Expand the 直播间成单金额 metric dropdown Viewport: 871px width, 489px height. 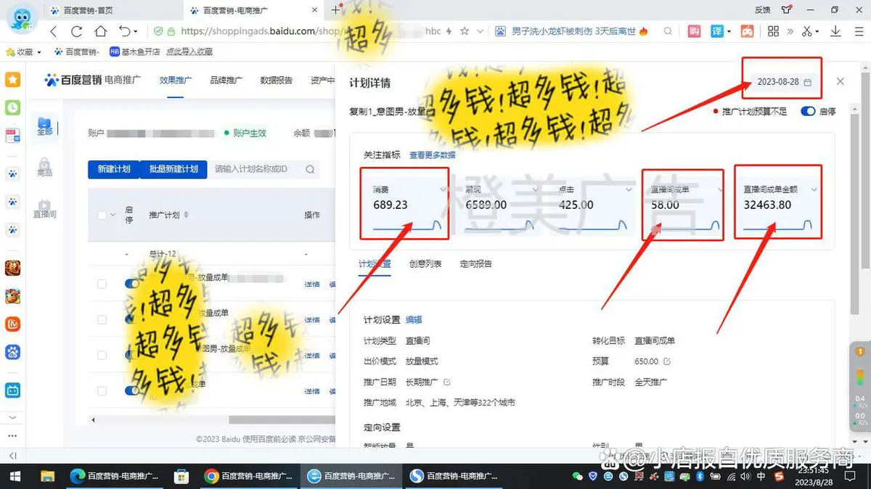click(814, 189)
